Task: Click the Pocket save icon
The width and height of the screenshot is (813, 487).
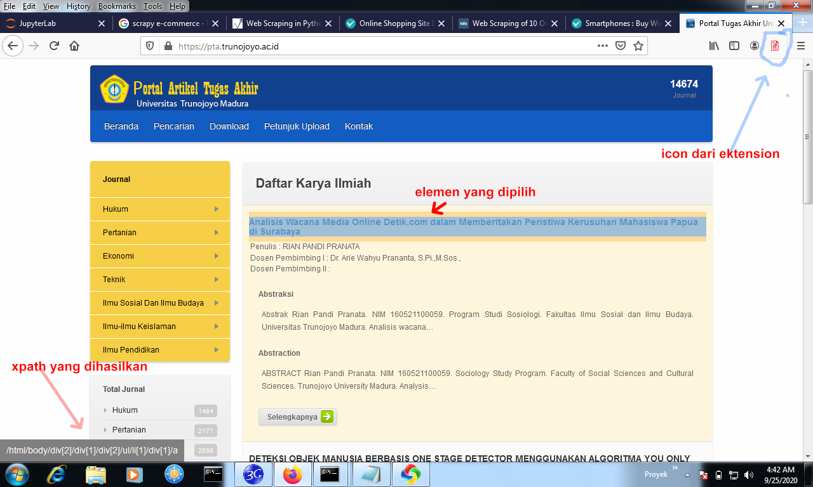Action: click(x=621, y=46)
